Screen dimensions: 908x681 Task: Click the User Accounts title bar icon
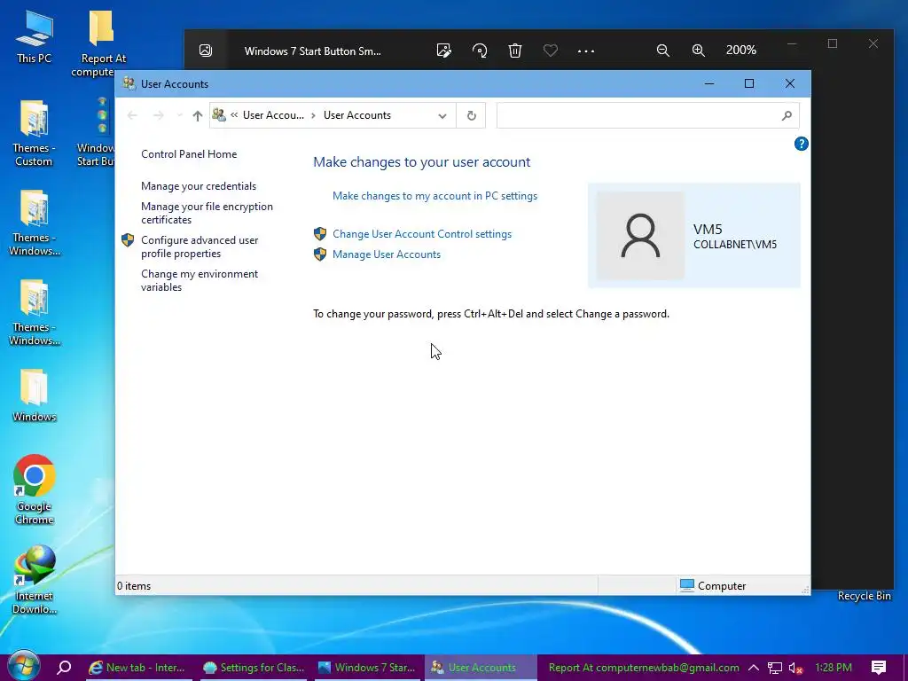pos(129,83)
